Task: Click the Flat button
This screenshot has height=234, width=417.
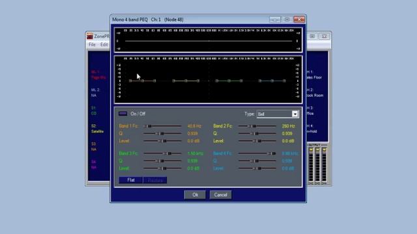Action: pyautogui.click(x=130, y=180)
